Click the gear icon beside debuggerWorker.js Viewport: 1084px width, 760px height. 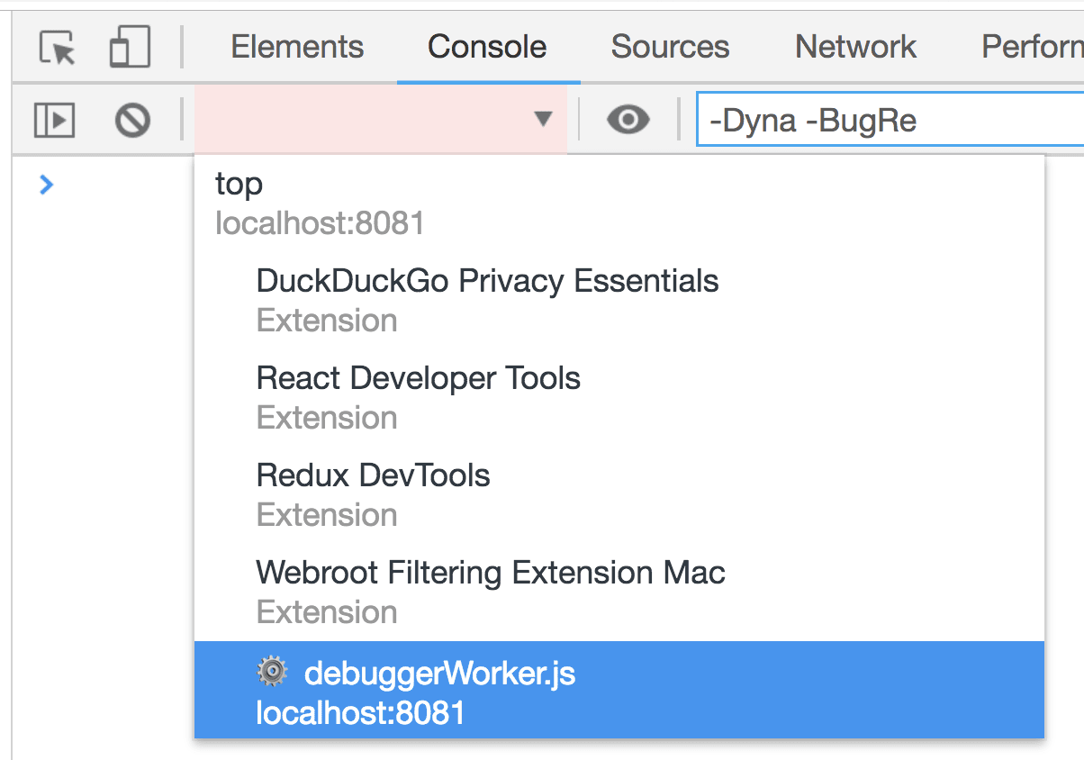click(272, 672)
